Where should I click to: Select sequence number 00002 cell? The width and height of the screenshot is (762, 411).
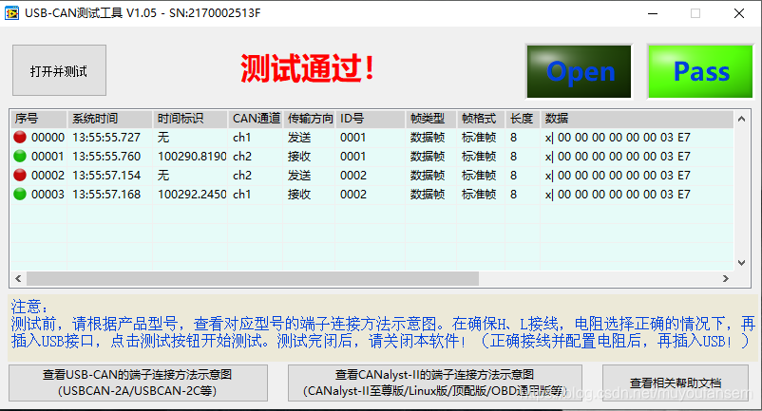point(48,176)
